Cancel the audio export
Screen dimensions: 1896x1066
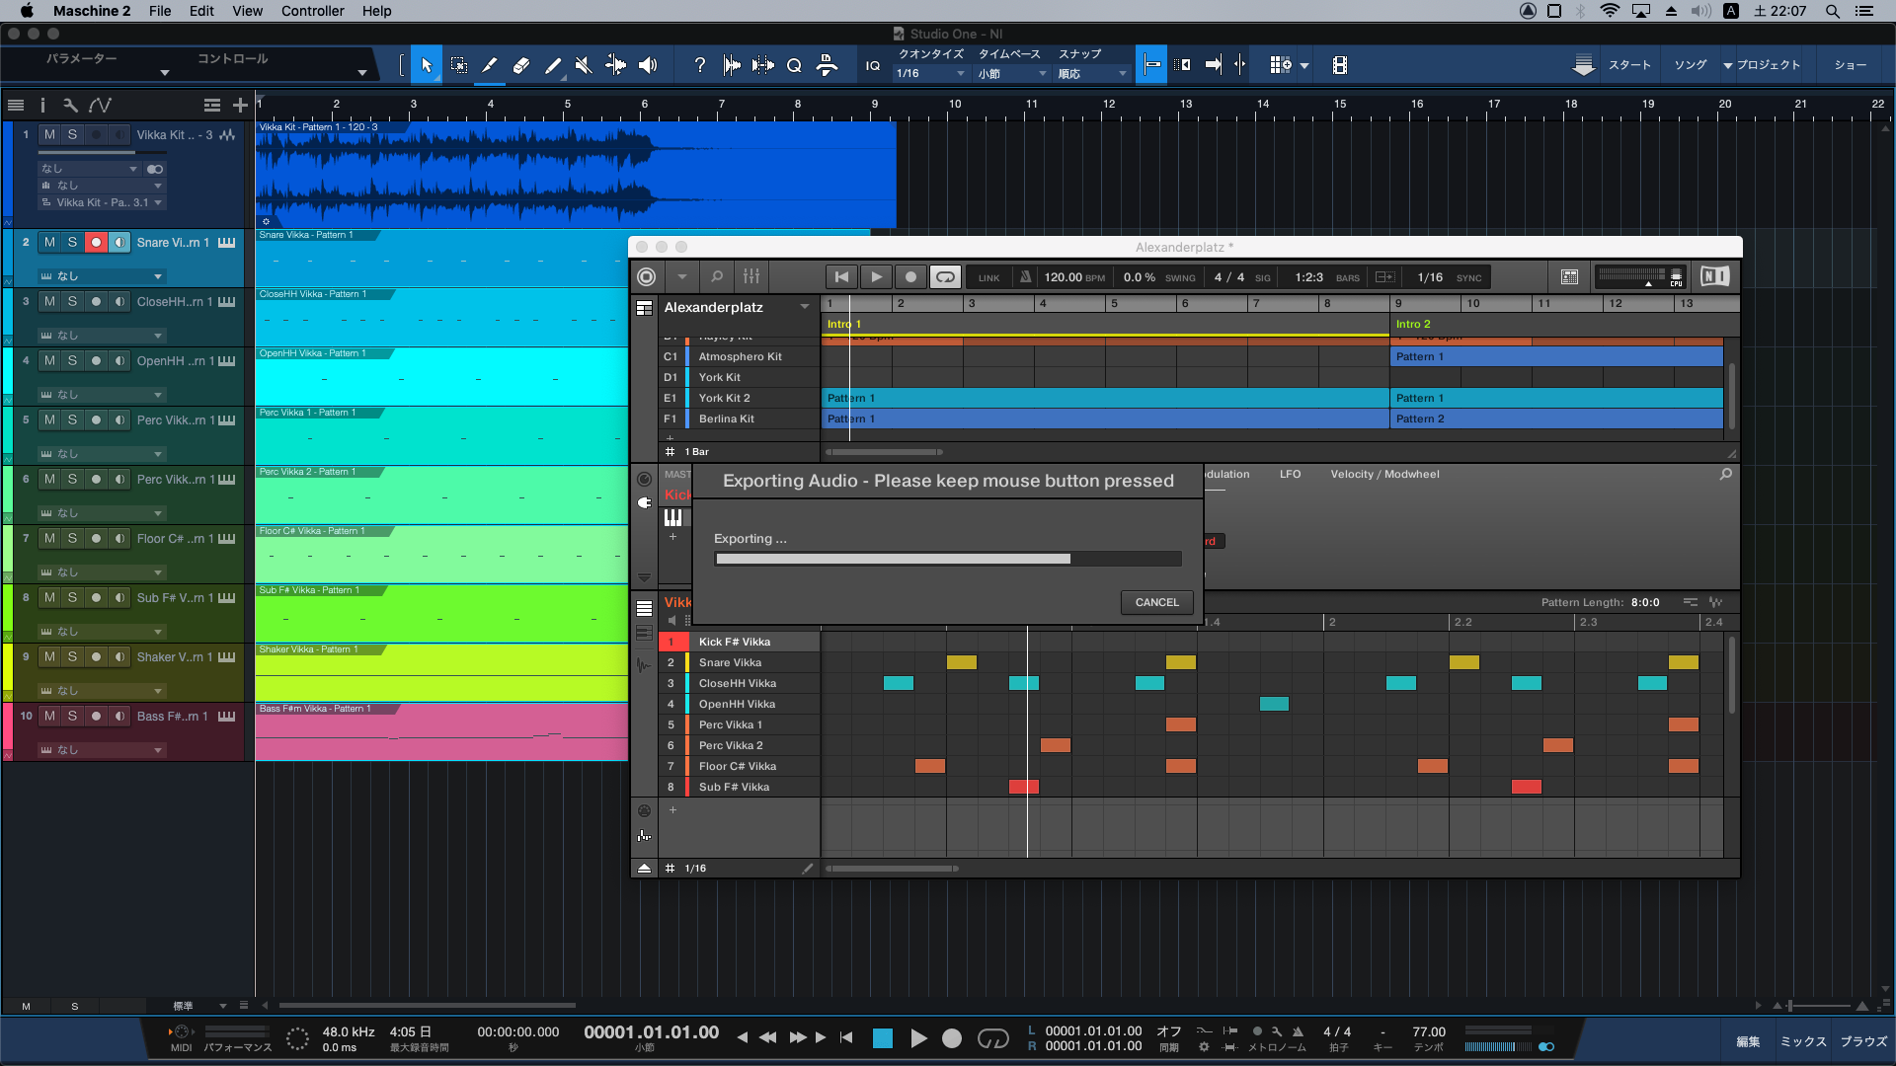1156,602
